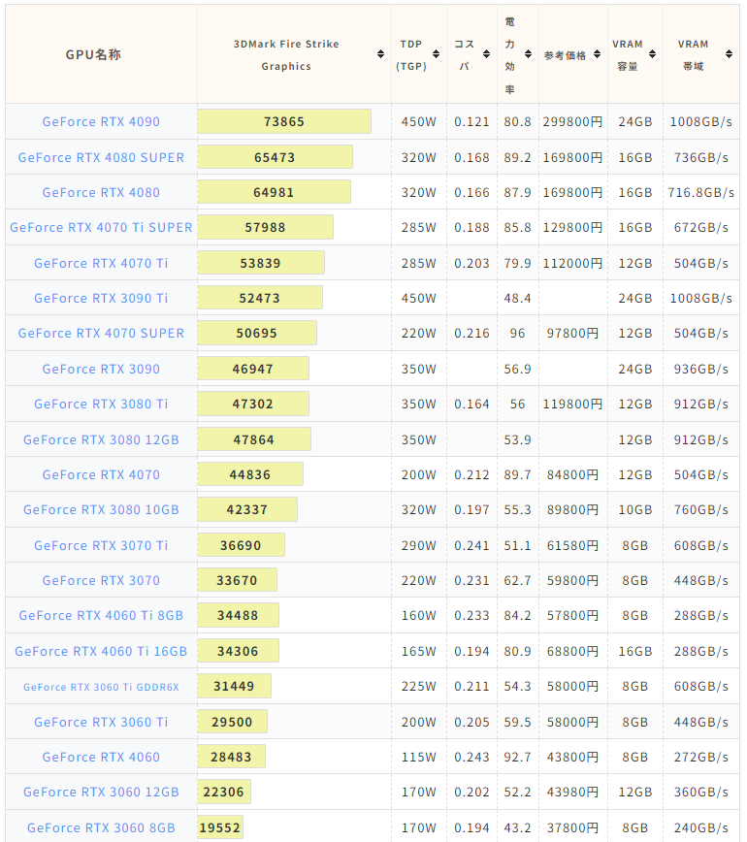
Task: Sort by コスパ column arrows
Action: (486, 54)
